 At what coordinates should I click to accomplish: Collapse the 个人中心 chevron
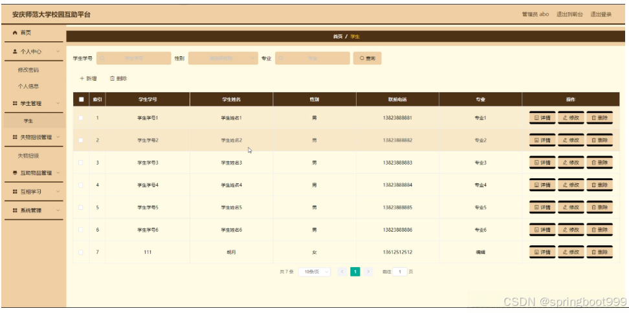[58, 52]
